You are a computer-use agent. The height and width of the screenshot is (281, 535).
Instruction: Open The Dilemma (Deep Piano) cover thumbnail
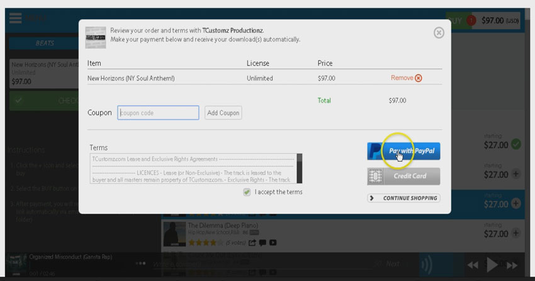174,234
